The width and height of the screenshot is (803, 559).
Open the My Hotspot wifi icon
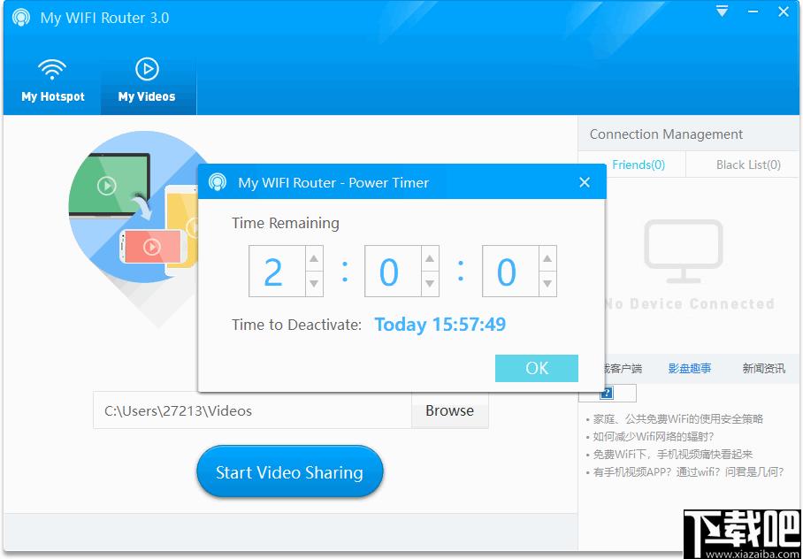(x=52, y=70)
